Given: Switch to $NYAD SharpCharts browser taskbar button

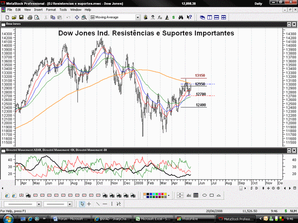Looking at the screenshot, I should click(x=112, y=219).
